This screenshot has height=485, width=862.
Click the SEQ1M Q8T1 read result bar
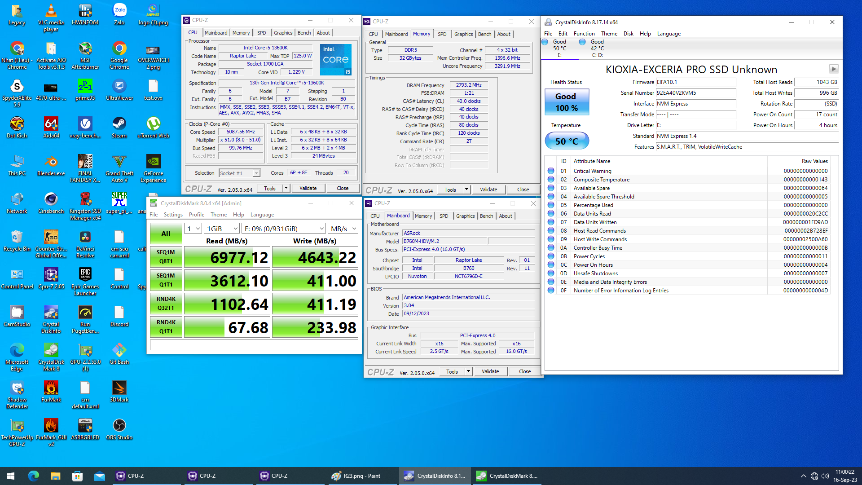pos(227,257)
